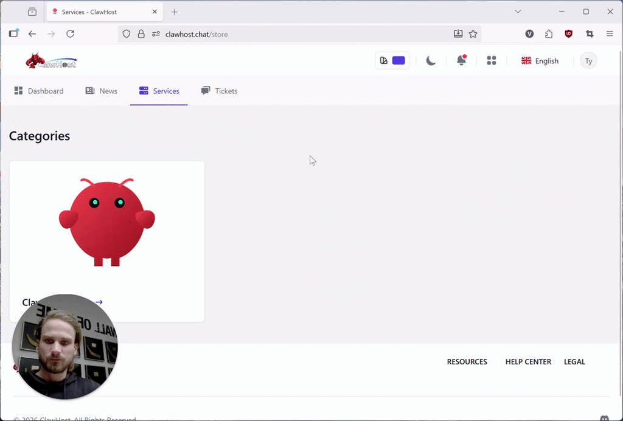Open the browser extensions puzzle icon
623x421 pixels.
(x=549, y=34)
